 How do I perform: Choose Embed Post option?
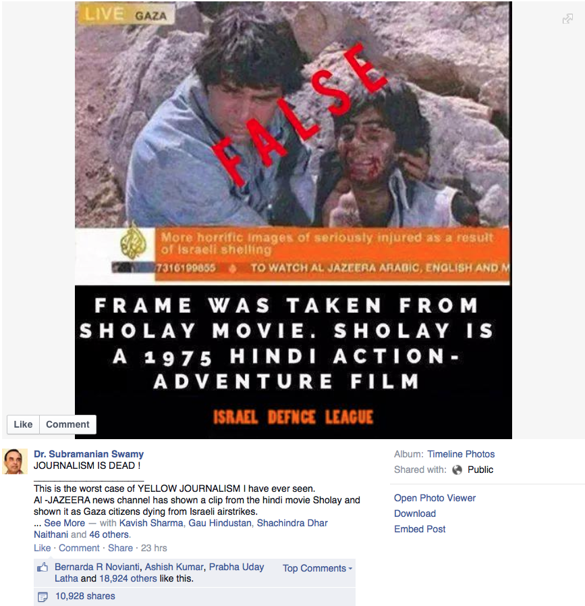pos(420,529)
